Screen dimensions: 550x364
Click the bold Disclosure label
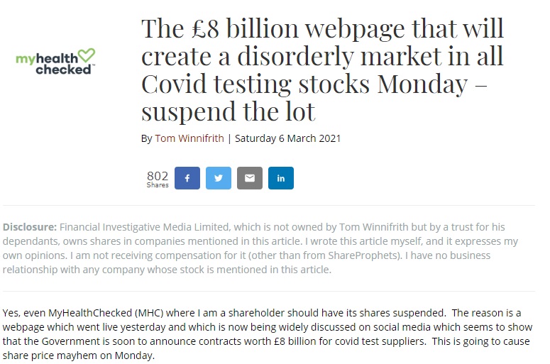click(x=30, y=227)
